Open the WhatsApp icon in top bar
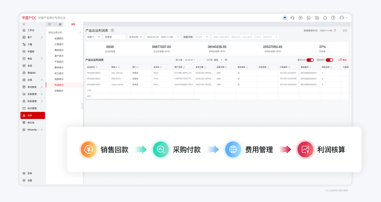This screenshot has width=381, height=202. point(308,18)
